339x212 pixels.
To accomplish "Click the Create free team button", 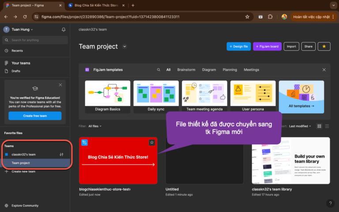I will [35, 116].
